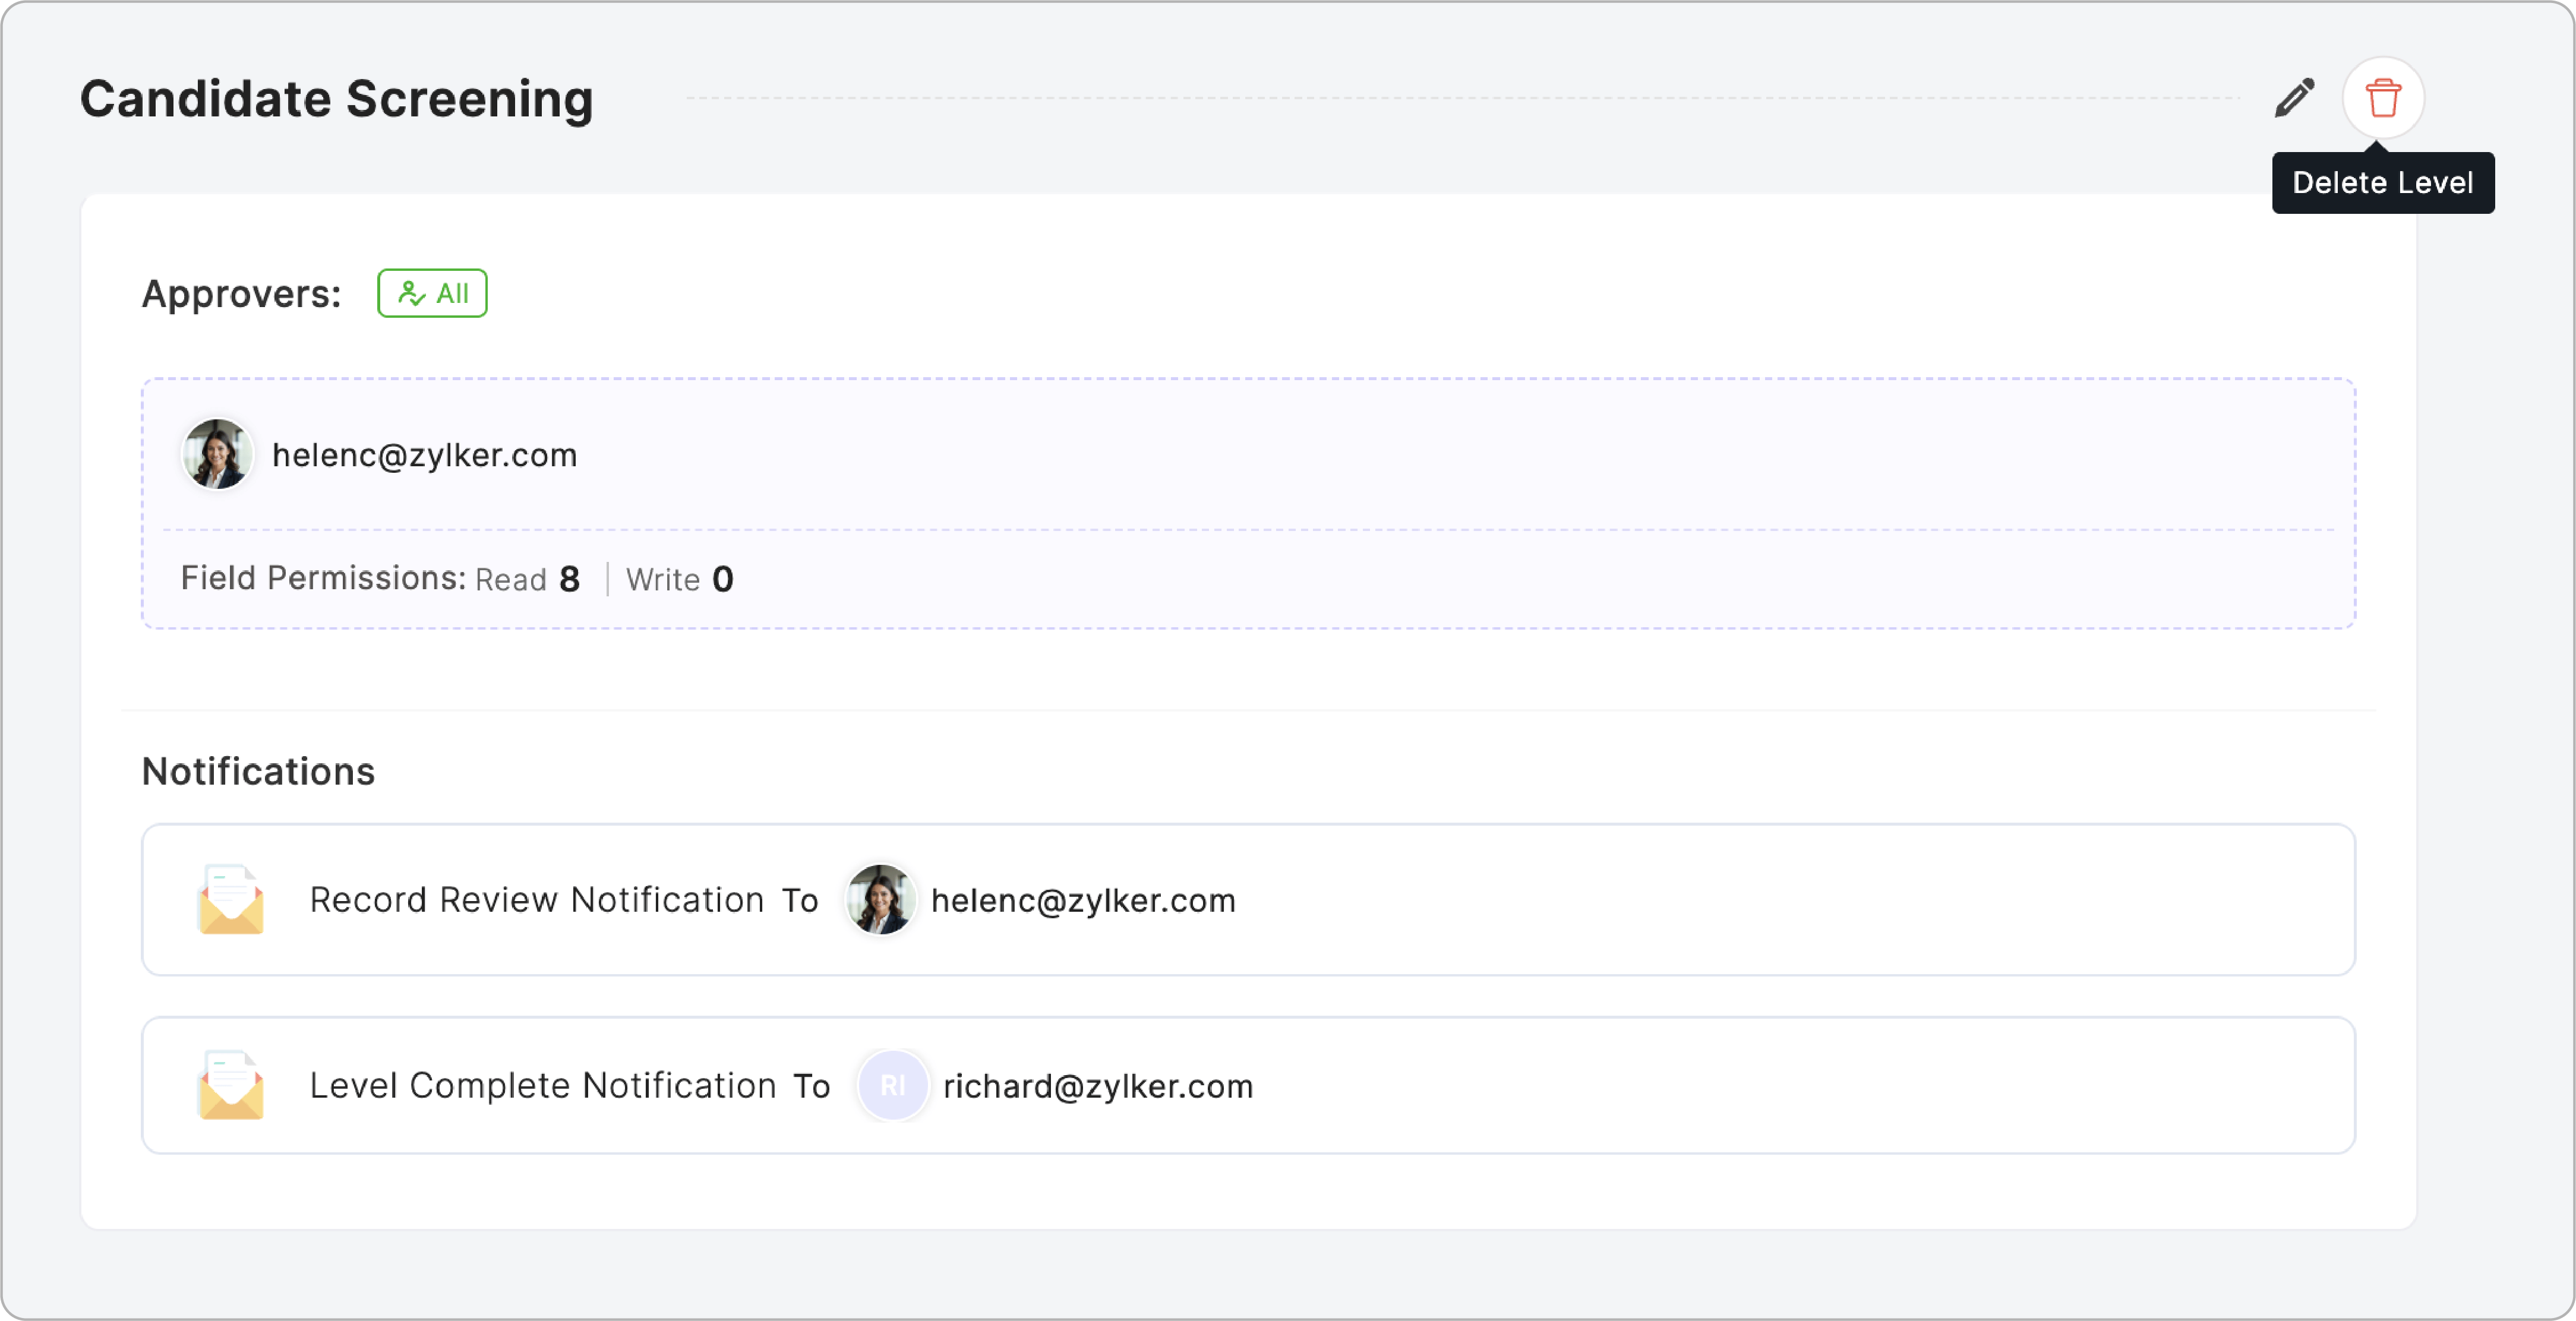This screenshot has width=2576, height=1321.
Task: Click Helen's avatar in Record Review Notification
Action: pos(880,900)
